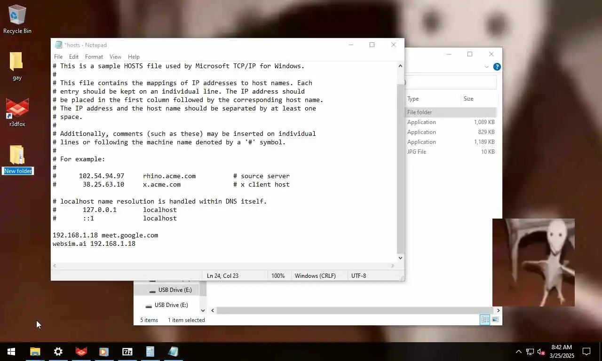This screenshot has height=361, width=602.
Task: Select the 1,189 KB Application row
Action: pyautogui.click(x=451, y=142)
